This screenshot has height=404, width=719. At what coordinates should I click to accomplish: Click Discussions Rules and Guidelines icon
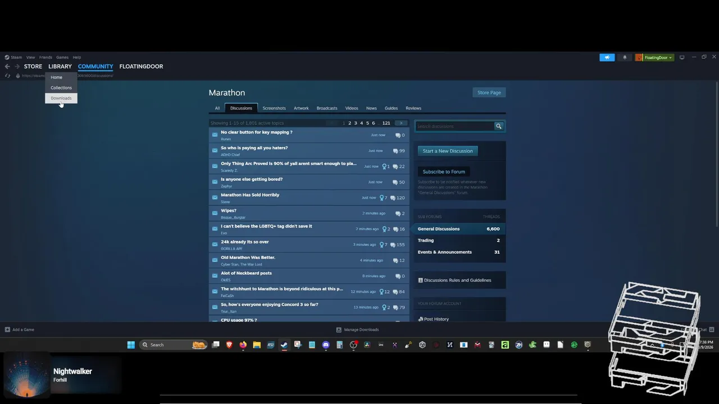tap(420, 280)
